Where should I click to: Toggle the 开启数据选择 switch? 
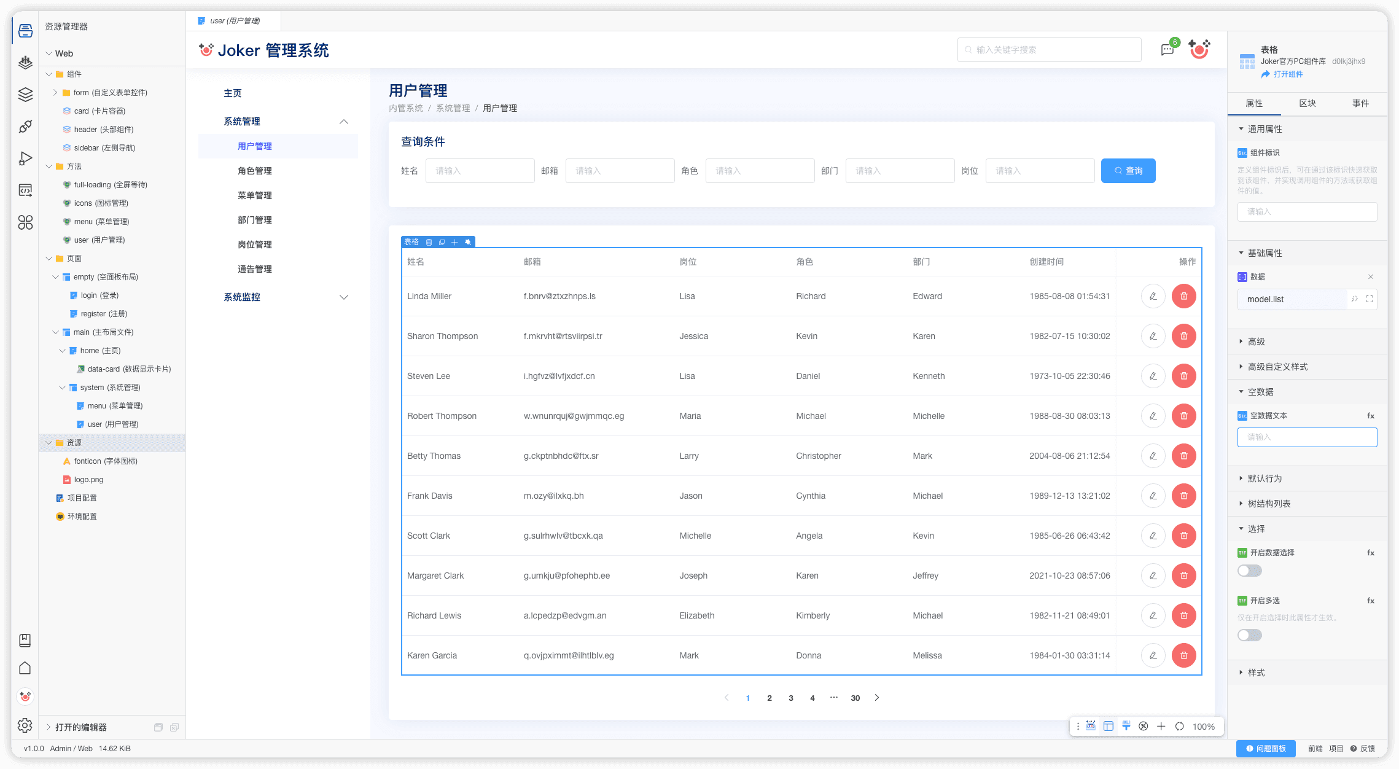[x=1249, y=571]
